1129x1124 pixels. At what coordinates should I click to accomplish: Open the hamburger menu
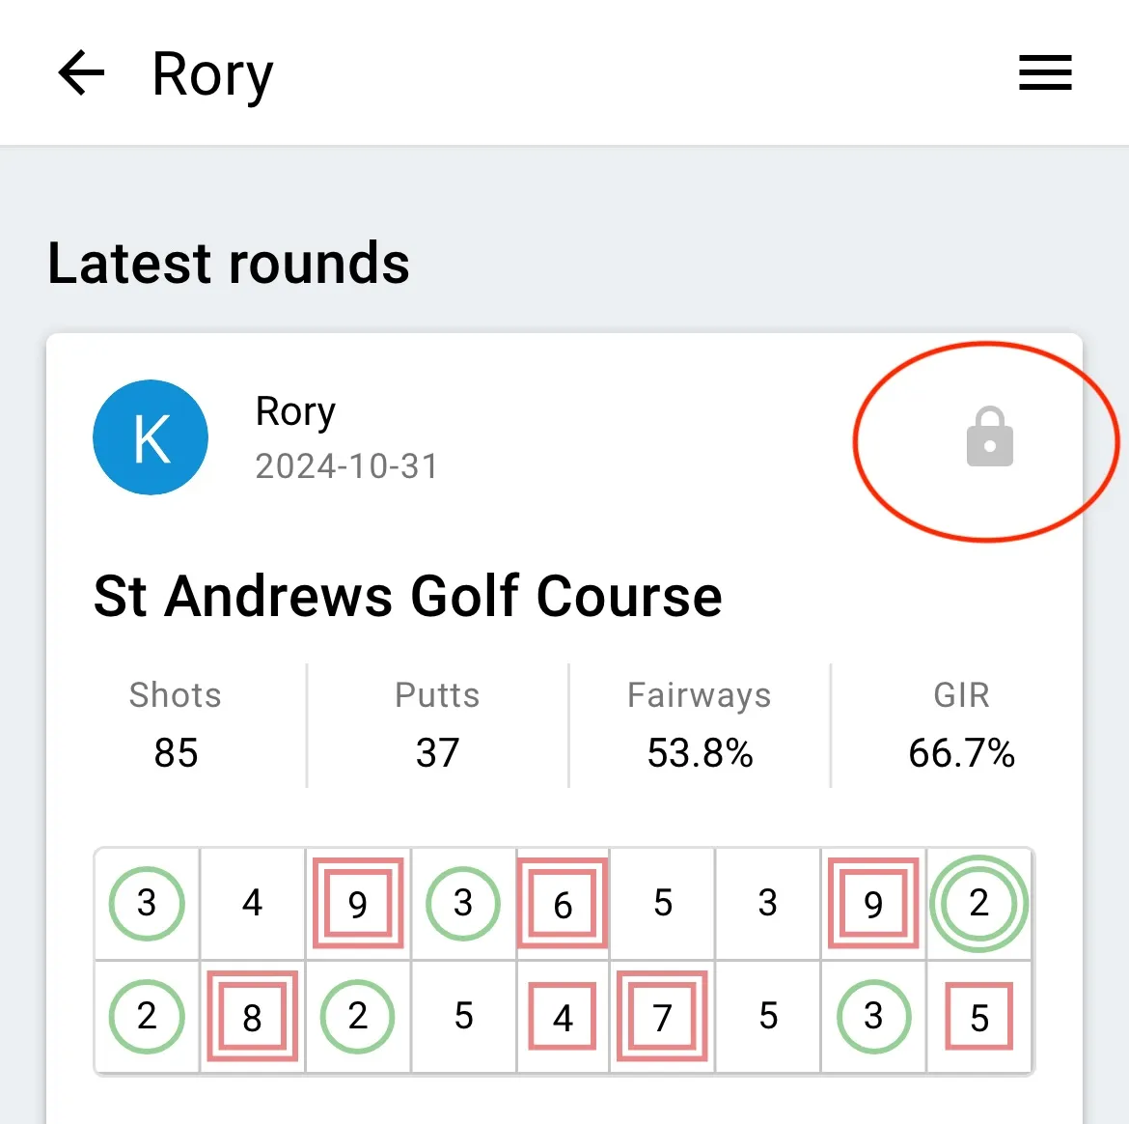click(x=1045, y=72)
